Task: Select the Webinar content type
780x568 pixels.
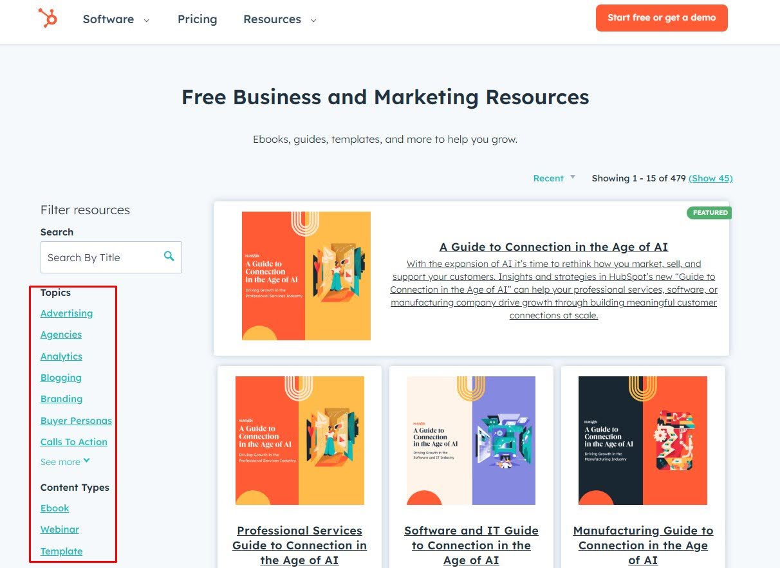Action: point(60,529)
